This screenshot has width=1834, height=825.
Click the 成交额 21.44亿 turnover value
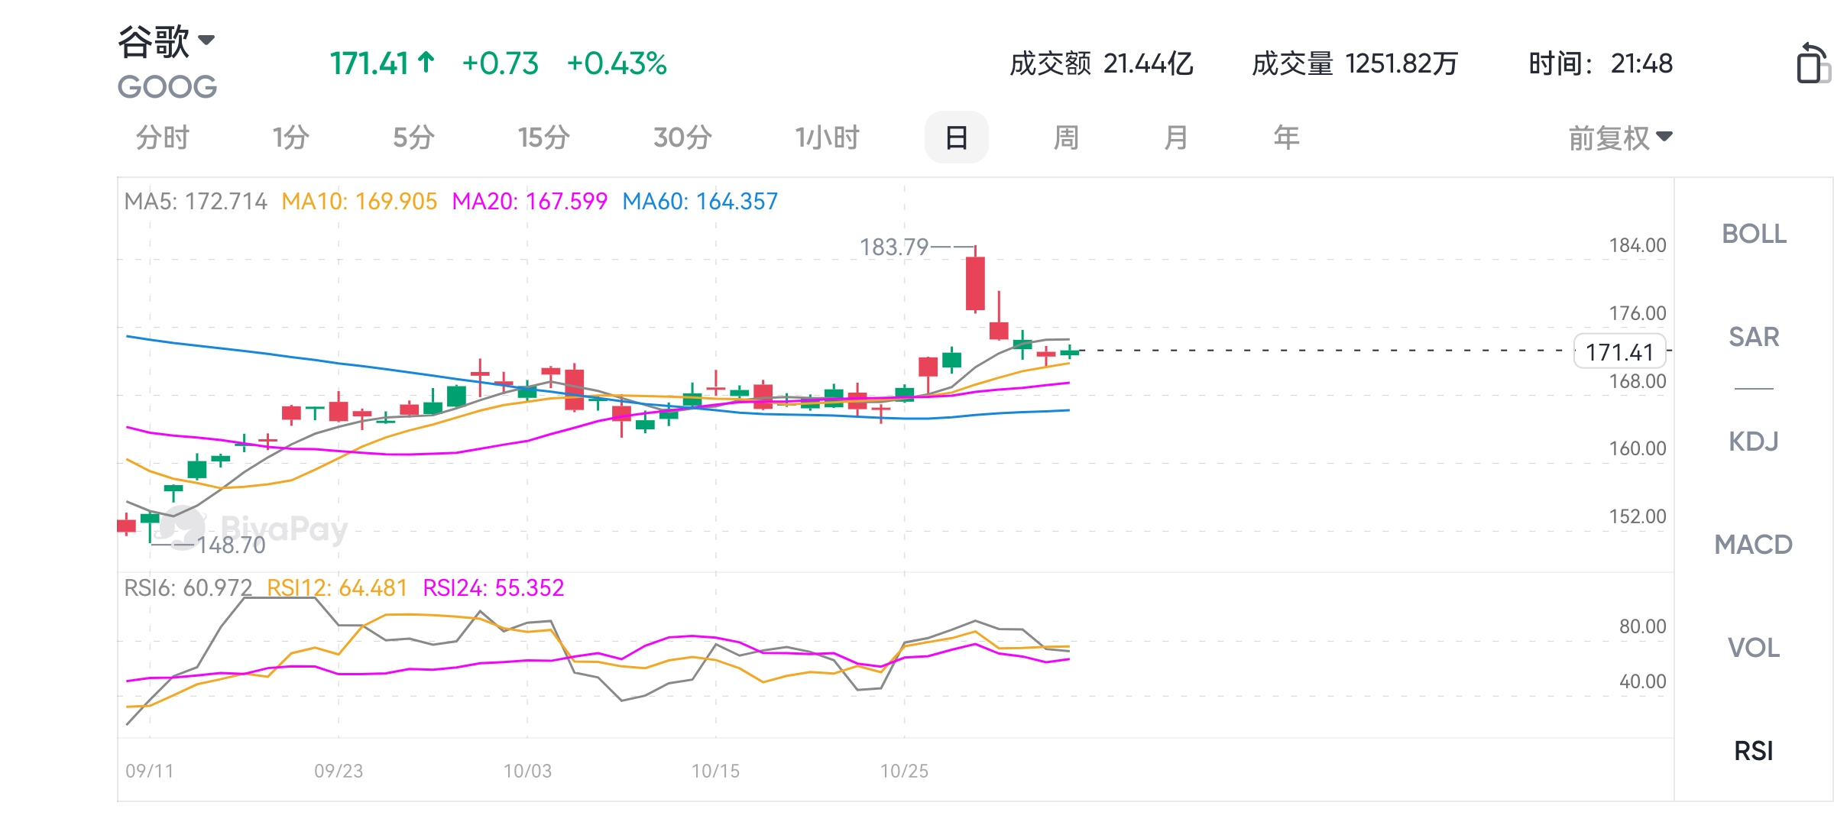pyautogui.click(x=1101, y=63)
